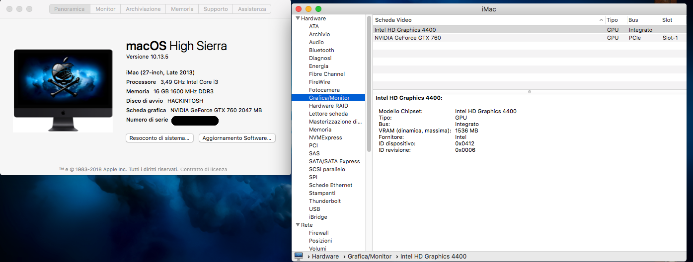Select Grafica/Monitor in sidebar
The width and height of the screenshot is (693, 262).
click(329, 98)
